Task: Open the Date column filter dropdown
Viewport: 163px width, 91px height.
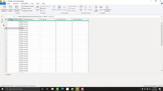Action: [x=23, y=19]
